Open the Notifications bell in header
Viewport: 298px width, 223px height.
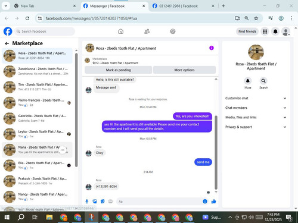[x=275, y=32]
